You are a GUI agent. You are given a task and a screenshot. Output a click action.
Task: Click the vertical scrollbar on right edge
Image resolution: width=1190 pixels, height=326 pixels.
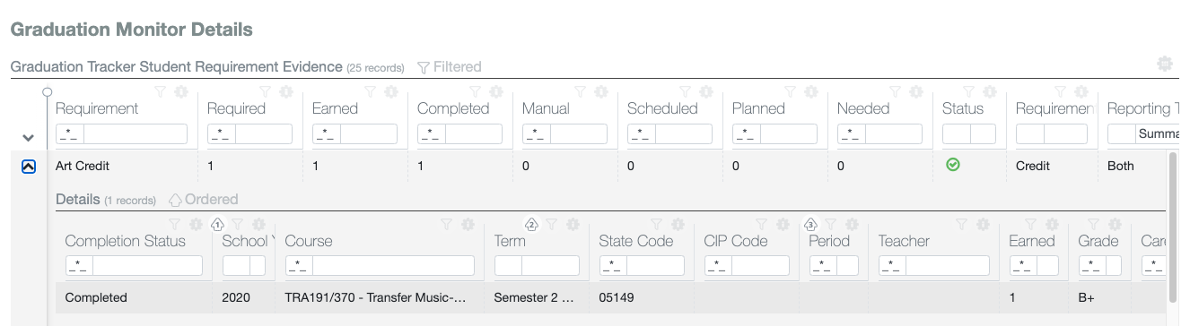(1171, 227)
